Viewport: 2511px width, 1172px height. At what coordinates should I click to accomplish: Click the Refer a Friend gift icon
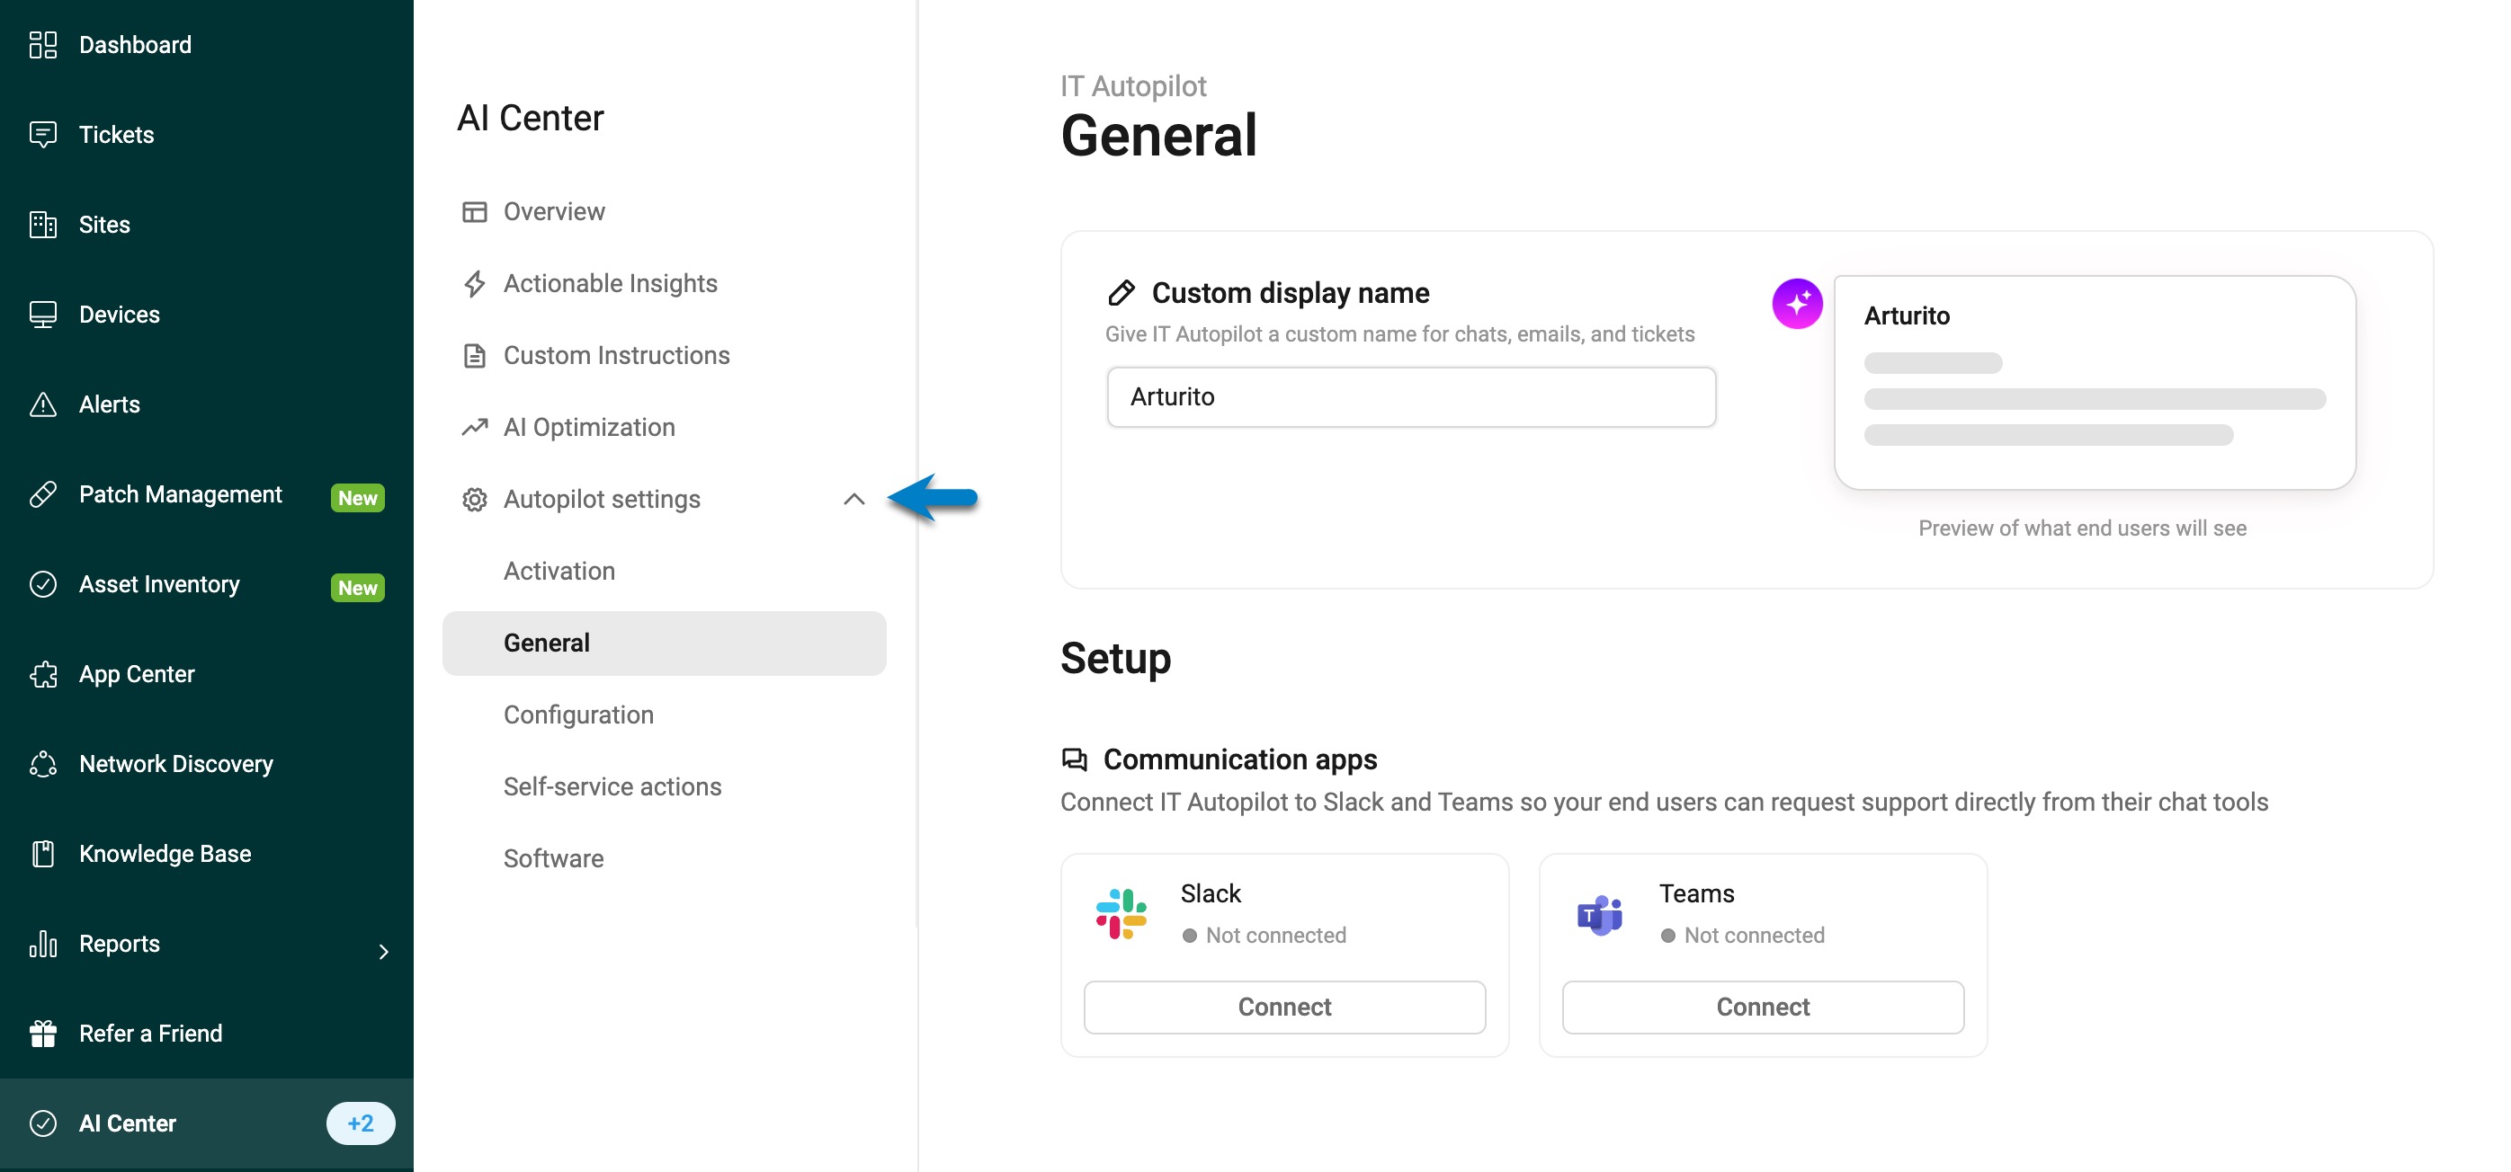click(x=43, y=1034)
